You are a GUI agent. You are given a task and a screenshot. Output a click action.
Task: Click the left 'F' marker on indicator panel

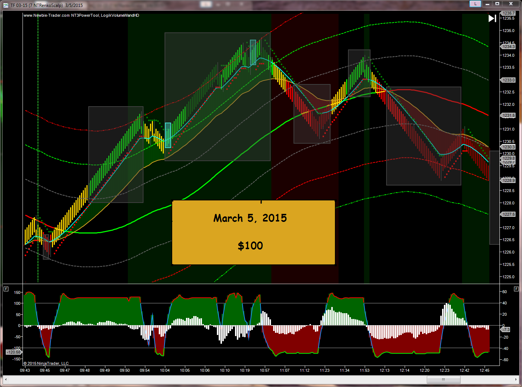pyautogui.click(x=6, y=289)
